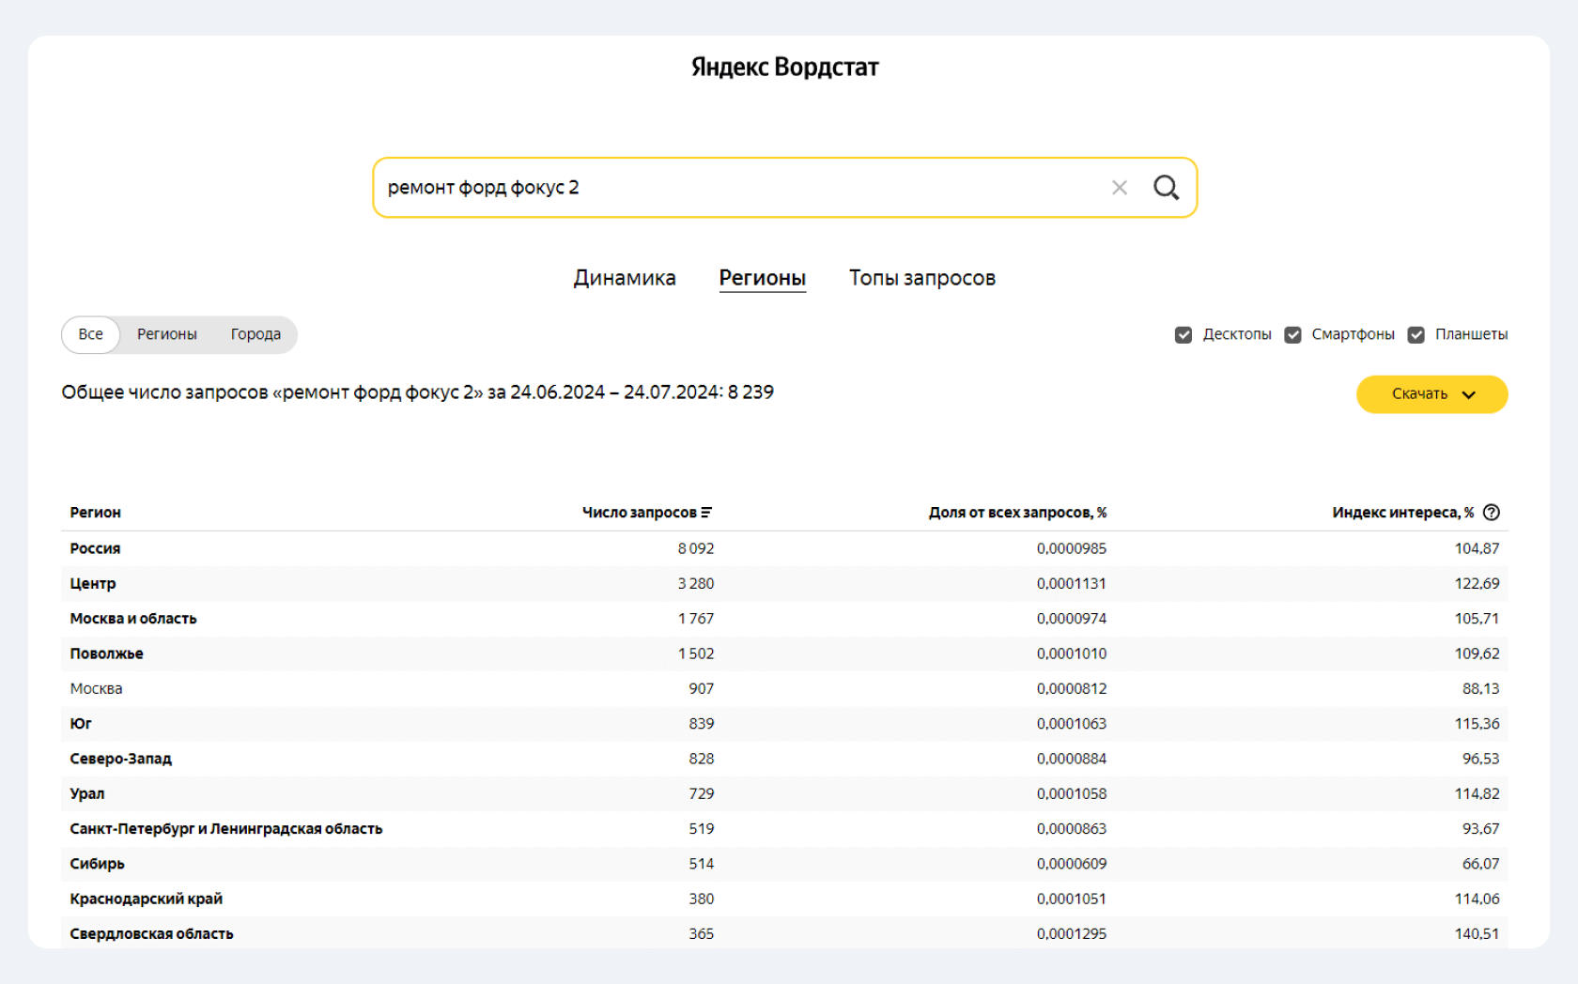Screen dimensions: 1578x984
Task: Click the 0,0000812 share value
Action: [1072, 688]
